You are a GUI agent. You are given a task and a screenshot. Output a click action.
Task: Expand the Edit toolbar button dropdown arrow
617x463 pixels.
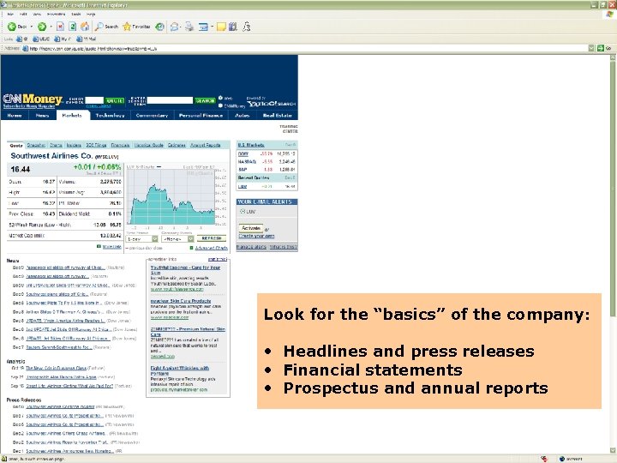pos(213,27)
